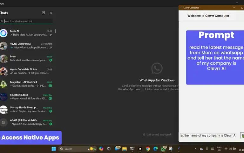Click the taskbar Search box

(x=78, y=149)
